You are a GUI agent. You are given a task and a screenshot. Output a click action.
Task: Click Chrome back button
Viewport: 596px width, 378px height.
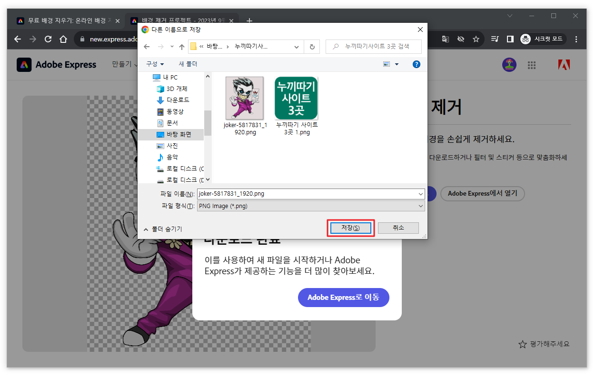click(18, 39)
